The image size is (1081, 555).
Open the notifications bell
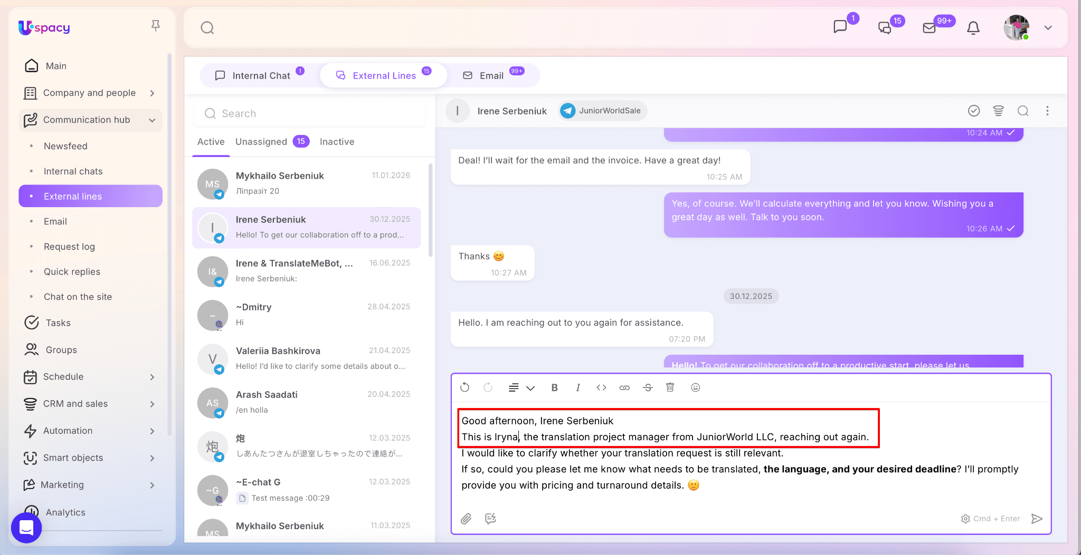(x=973, y=28)
